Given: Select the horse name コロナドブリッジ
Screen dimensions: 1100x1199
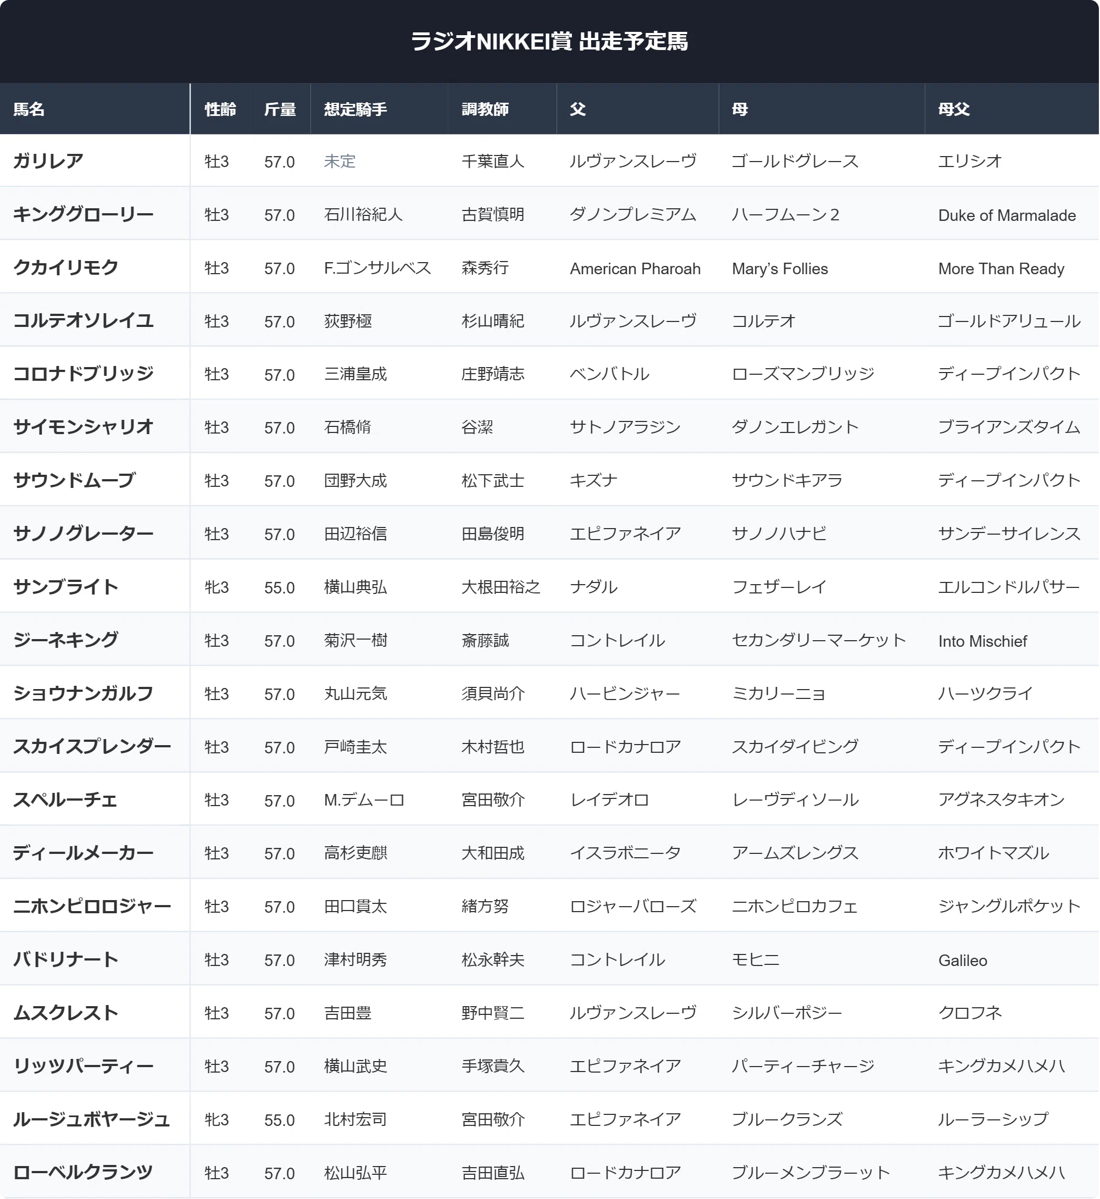Looking at the screenshot, I should click(84, 374).
